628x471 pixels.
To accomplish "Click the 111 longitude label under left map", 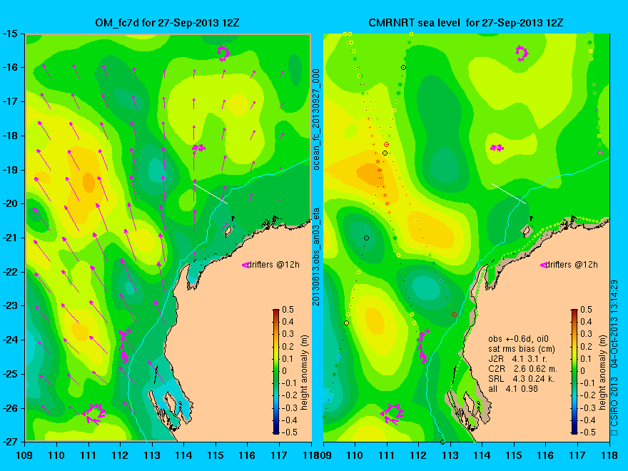I will tap(88, 455).
